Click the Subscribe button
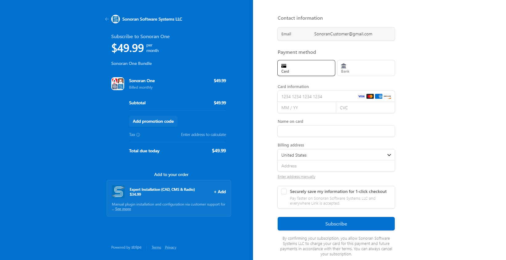Viewport: 506px width, 260px height. 336,224
